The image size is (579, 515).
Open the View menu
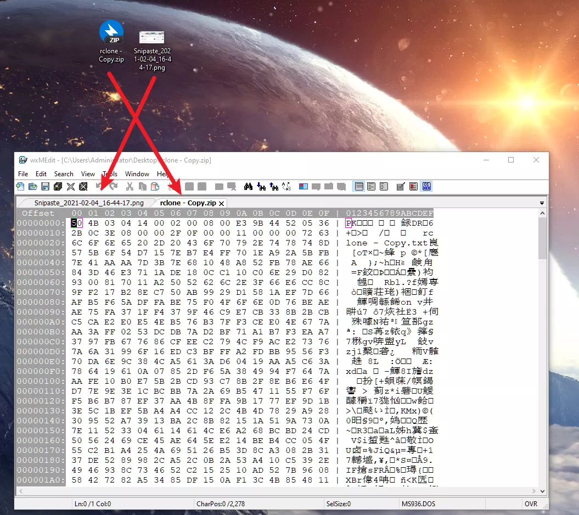point(88,174)
